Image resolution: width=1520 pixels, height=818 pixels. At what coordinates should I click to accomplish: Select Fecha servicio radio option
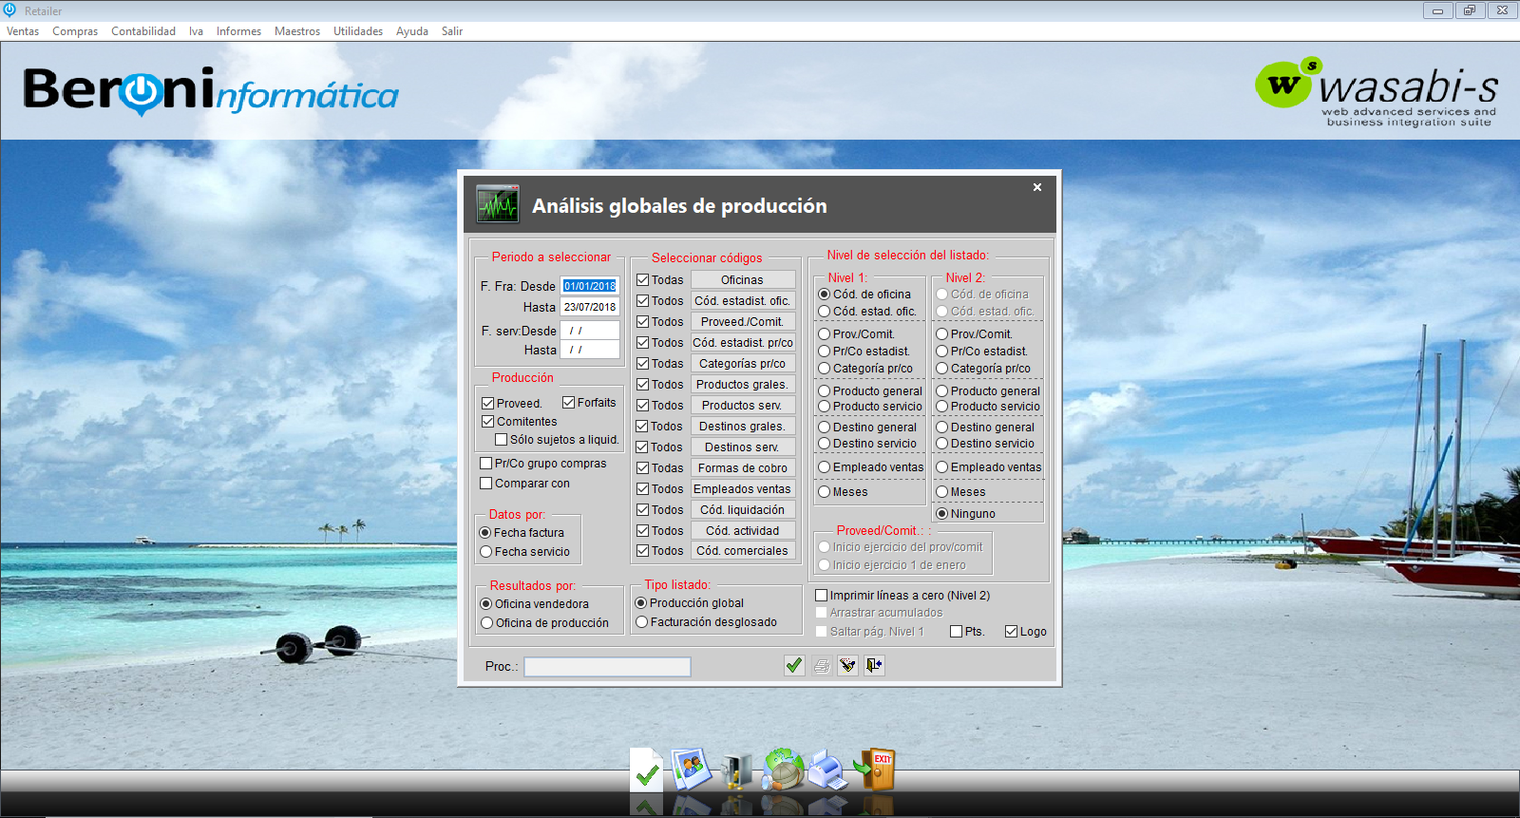(485, 552)
